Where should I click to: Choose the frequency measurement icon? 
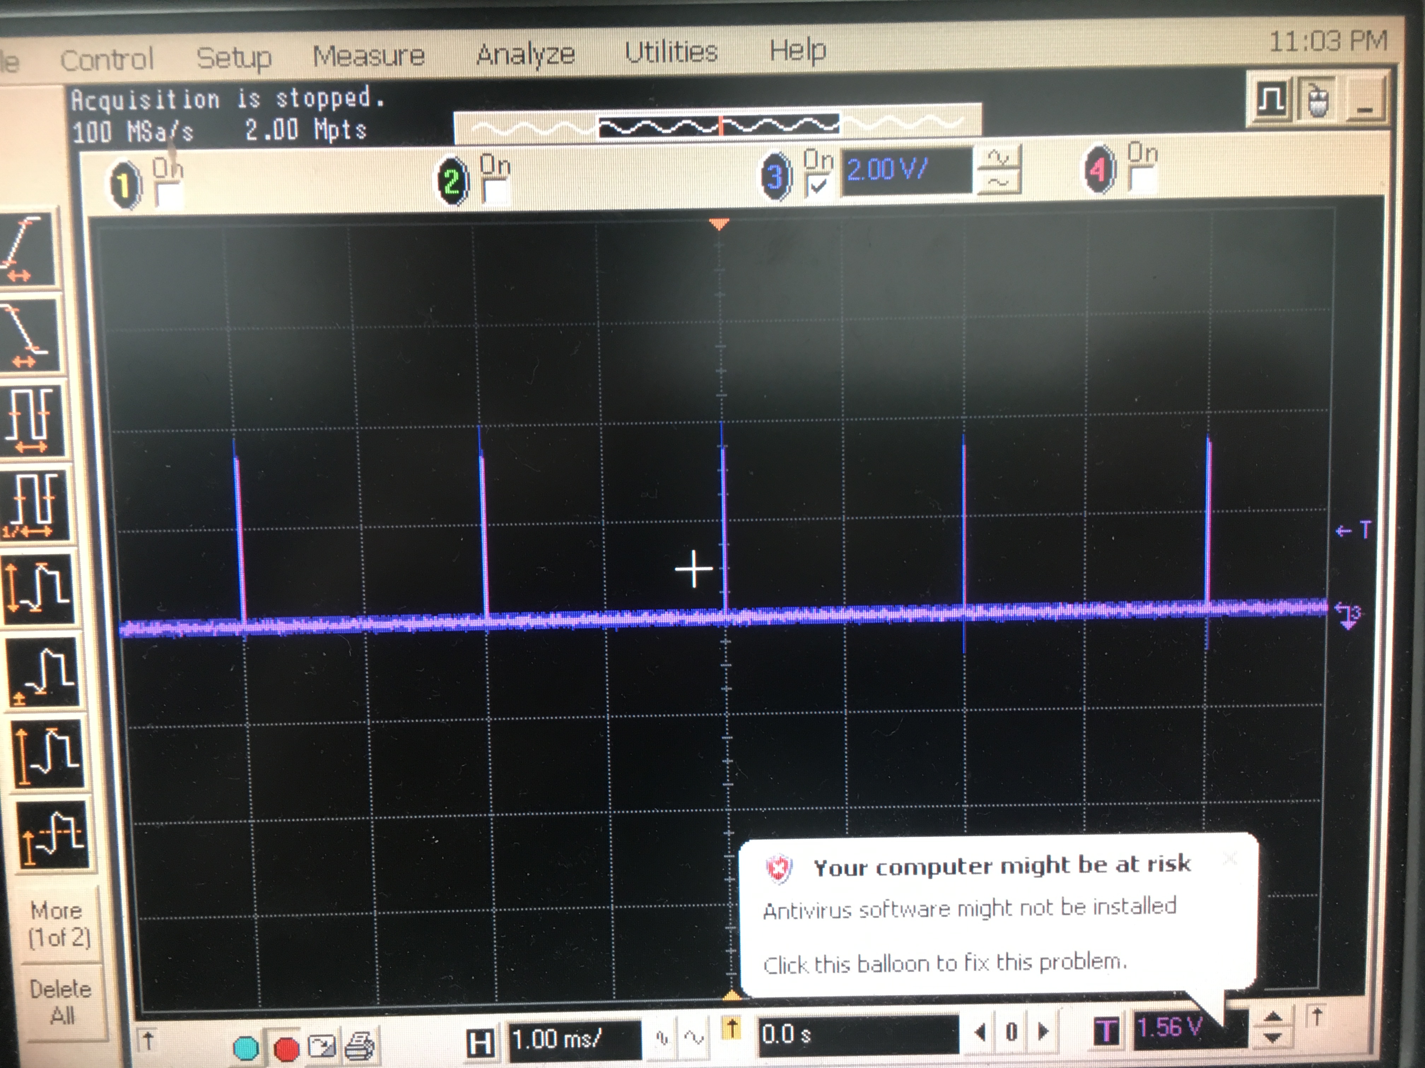click(x=35, y=506)
